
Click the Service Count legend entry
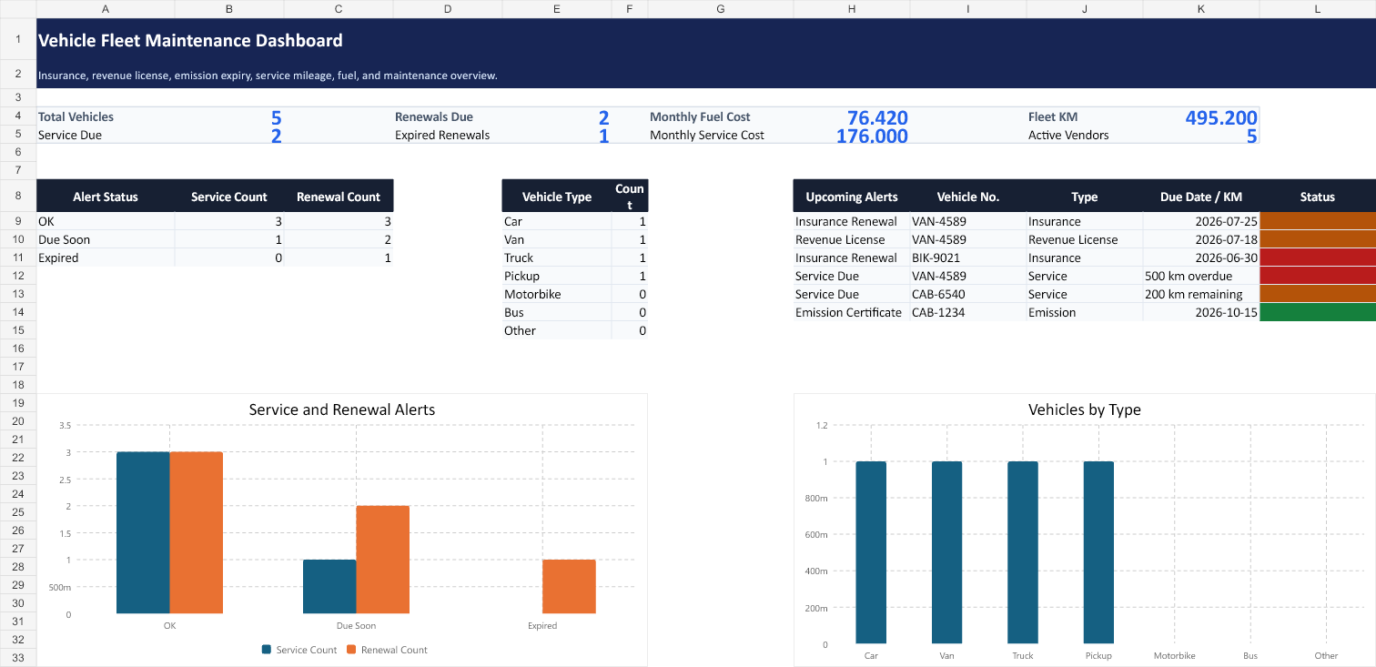click(x=299, y=650)
